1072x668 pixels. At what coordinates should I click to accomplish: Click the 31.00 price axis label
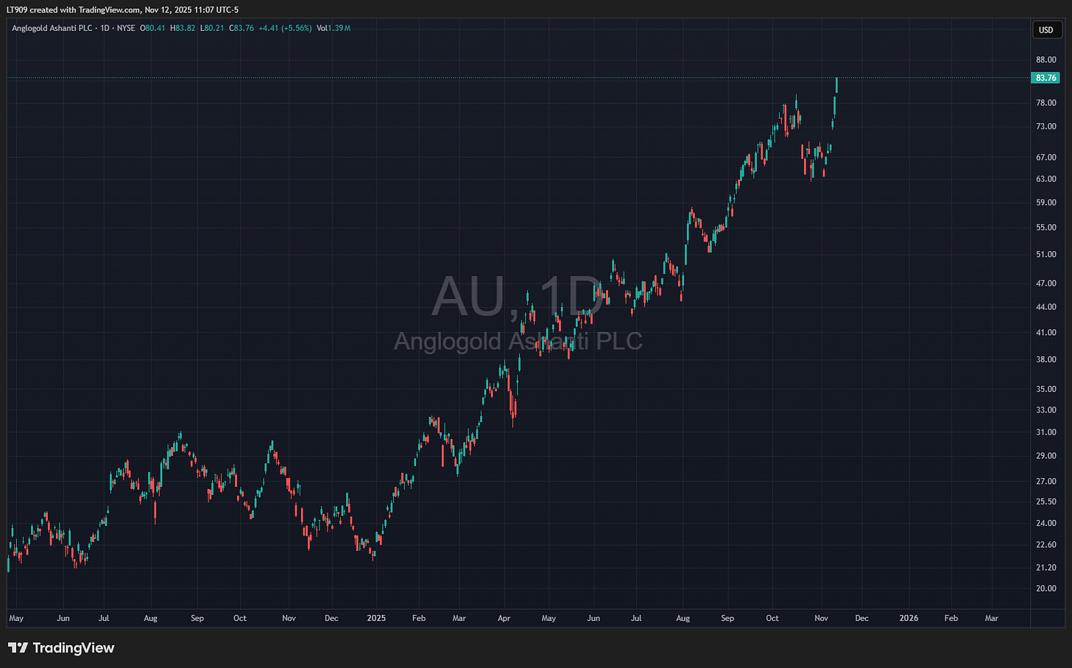(1045, 432)
